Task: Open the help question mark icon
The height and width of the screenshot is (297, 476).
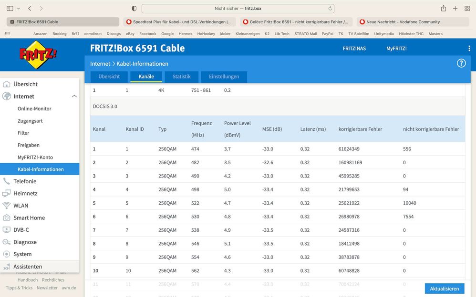Action: 461,63
